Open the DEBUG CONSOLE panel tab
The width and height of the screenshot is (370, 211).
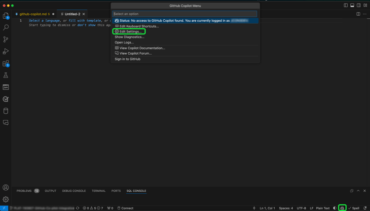point(74,191)
